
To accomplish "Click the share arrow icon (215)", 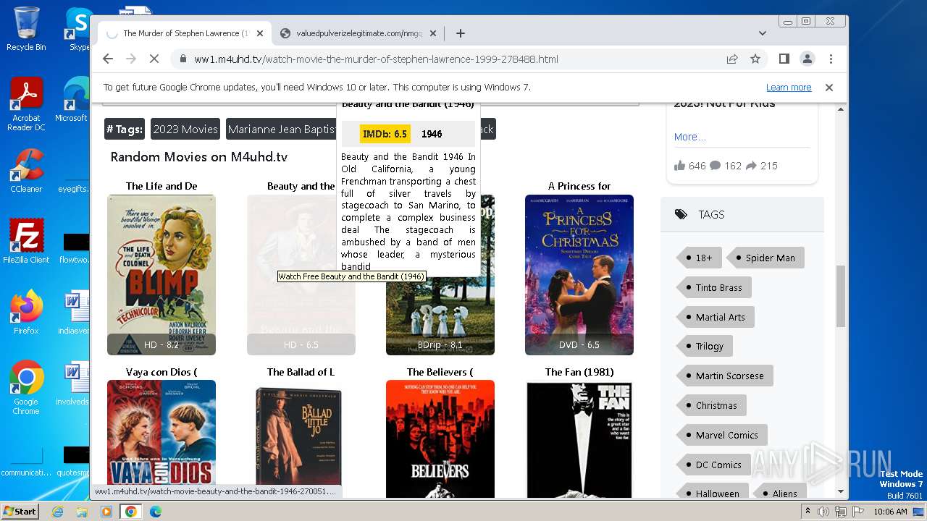I will pyautogui.click(x=751, y=166).
